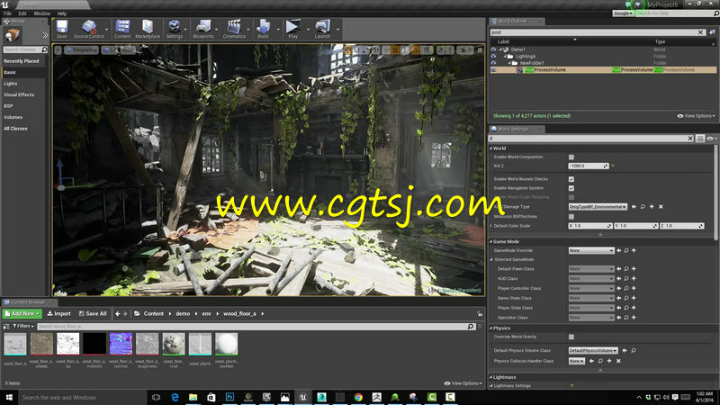Toggle visibility of Demo1 in the outliner
Viewport: 720px width, 405px height.
pyautogui.click(x=493, y=49)
